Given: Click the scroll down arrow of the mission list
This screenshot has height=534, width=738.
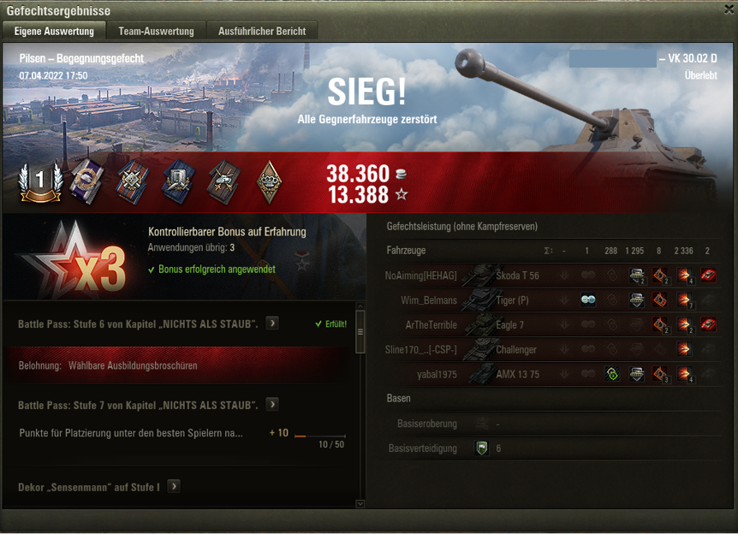Looking at the screenshot, I should click(360, 504).
